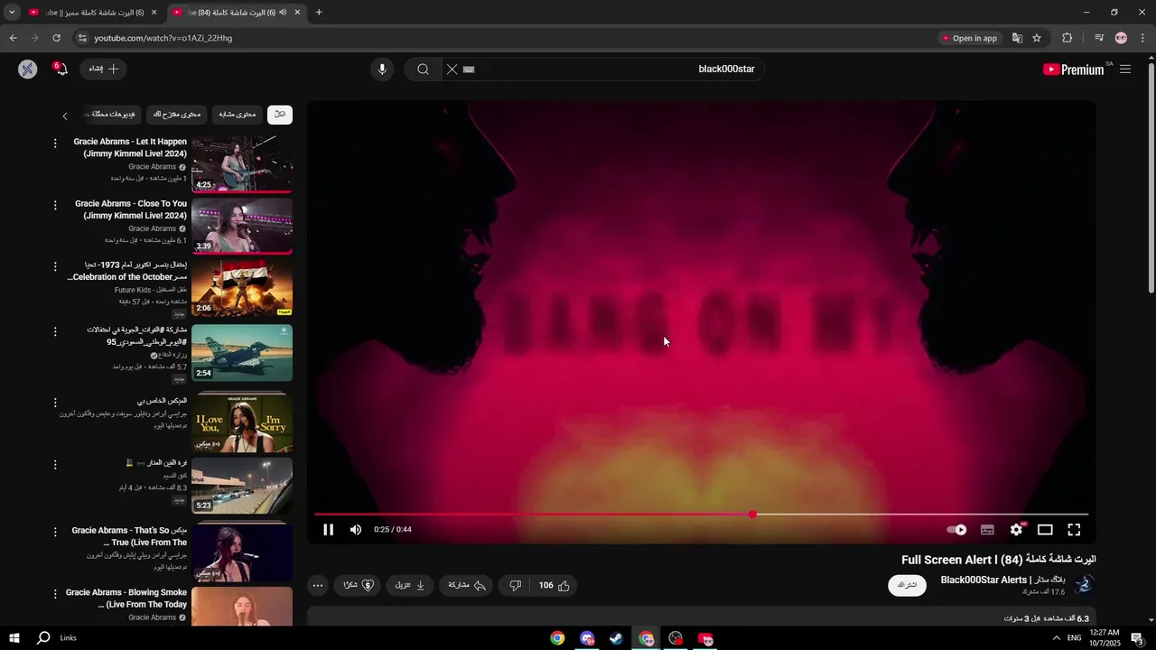Open the player settings gear
This screenshot has width=1156, height=650.
coord(1016,530)
